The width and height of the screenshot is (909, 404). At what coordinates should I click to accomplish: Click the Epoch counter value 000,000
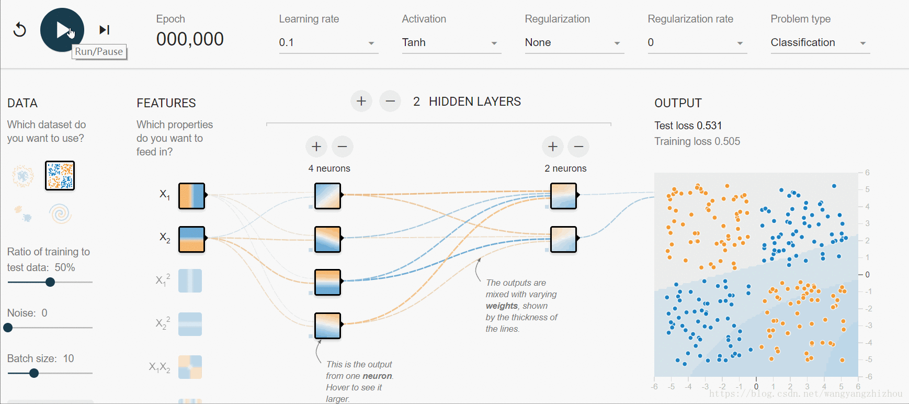click(x=190, y=39)
